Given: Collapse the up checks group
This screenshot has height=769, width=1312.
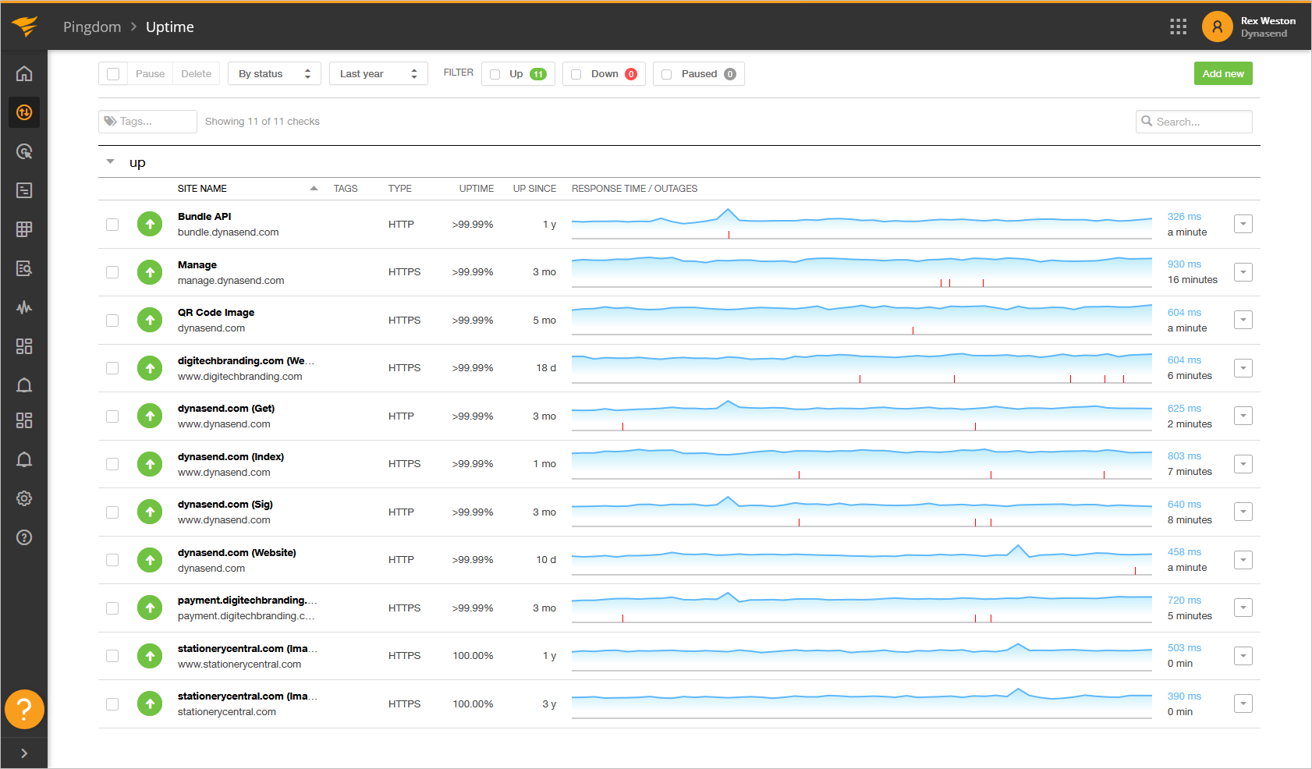Looking at the screenshot, I should coord(111,162).
